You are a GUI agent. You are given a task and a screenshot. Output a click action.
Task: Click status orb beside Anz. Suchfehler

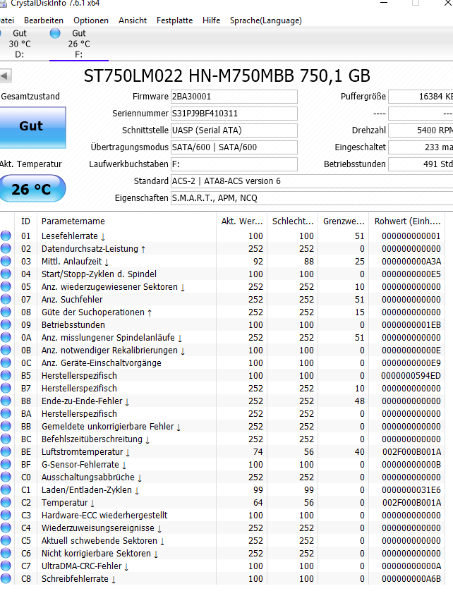point(6,299)
